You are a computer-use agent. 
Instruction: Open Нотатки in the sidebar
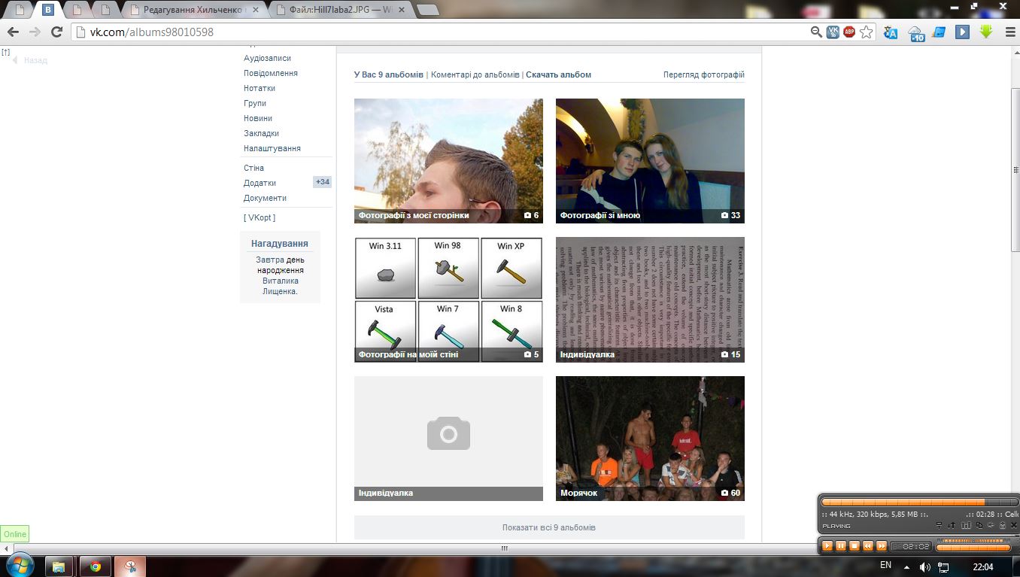(260, 88)
